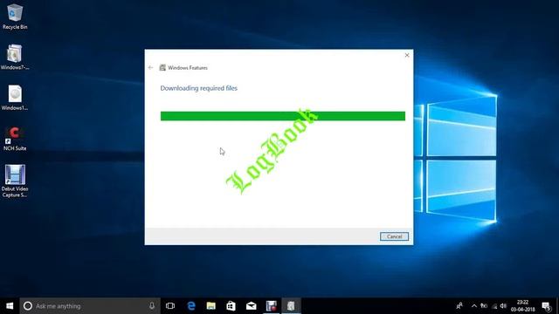Switch to Debut Video Capture taskbar item
559x314 pixels.
[x=272, y=306]
